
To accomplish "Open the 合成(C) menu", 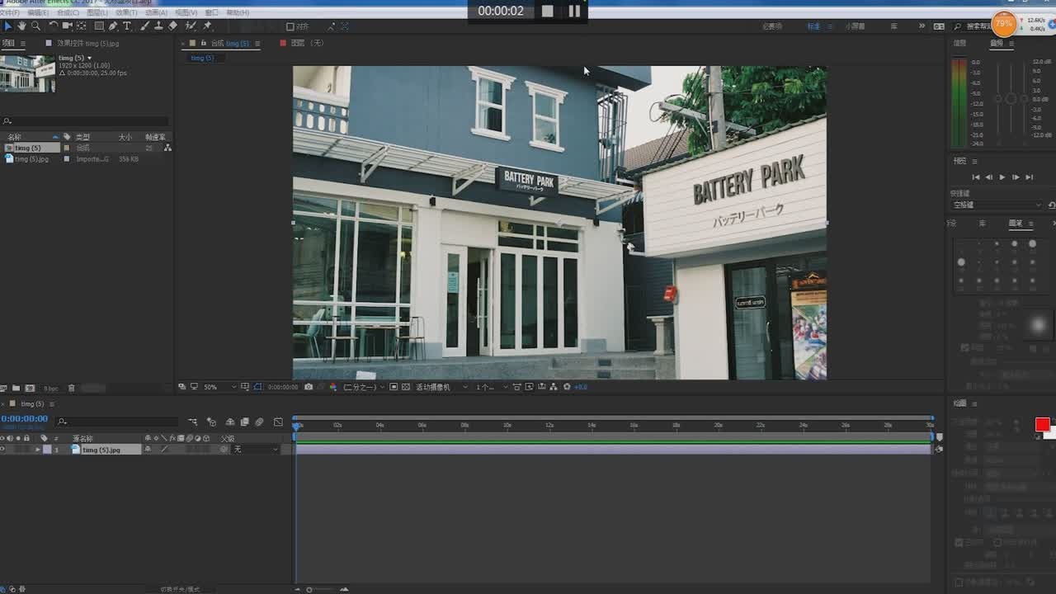I will (x=68, y=12).
